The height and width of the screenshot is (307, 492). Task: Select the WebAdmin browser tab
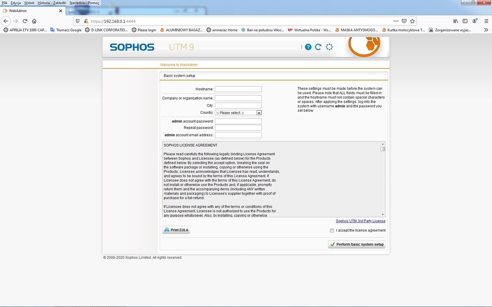[x=33, y=11]
